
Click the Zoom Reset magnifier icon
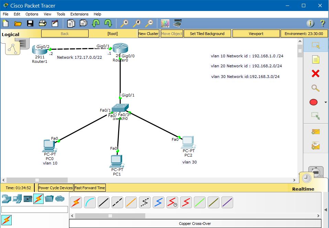pos(137,23)
